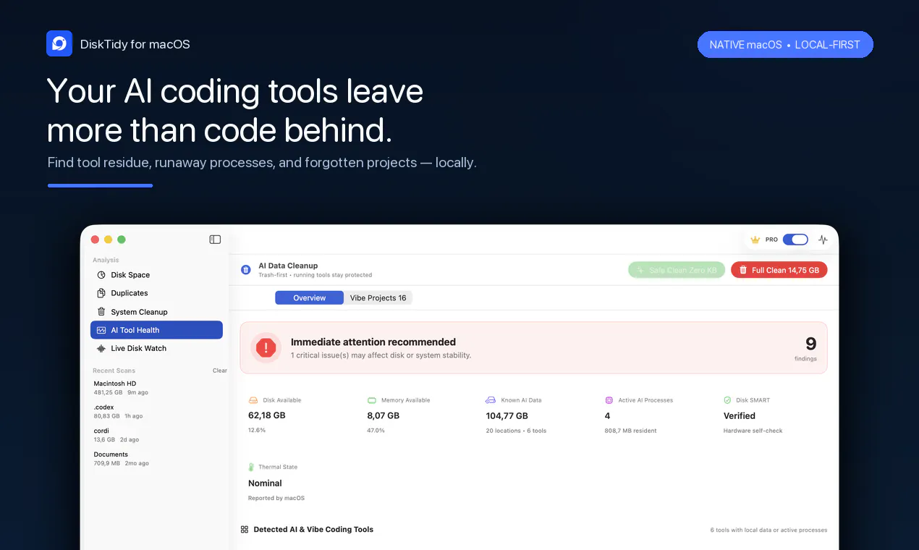The image size is (919, 550).
Task: Click the green zoom window button
Action: click(122, 240)
